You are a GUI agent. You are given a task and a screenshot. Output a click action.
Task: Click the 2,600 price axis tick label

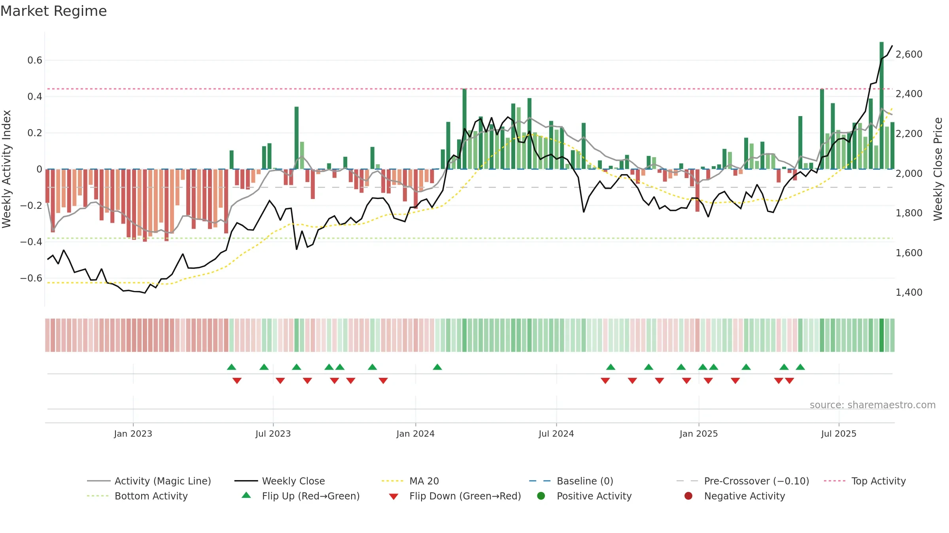[909, 54]
